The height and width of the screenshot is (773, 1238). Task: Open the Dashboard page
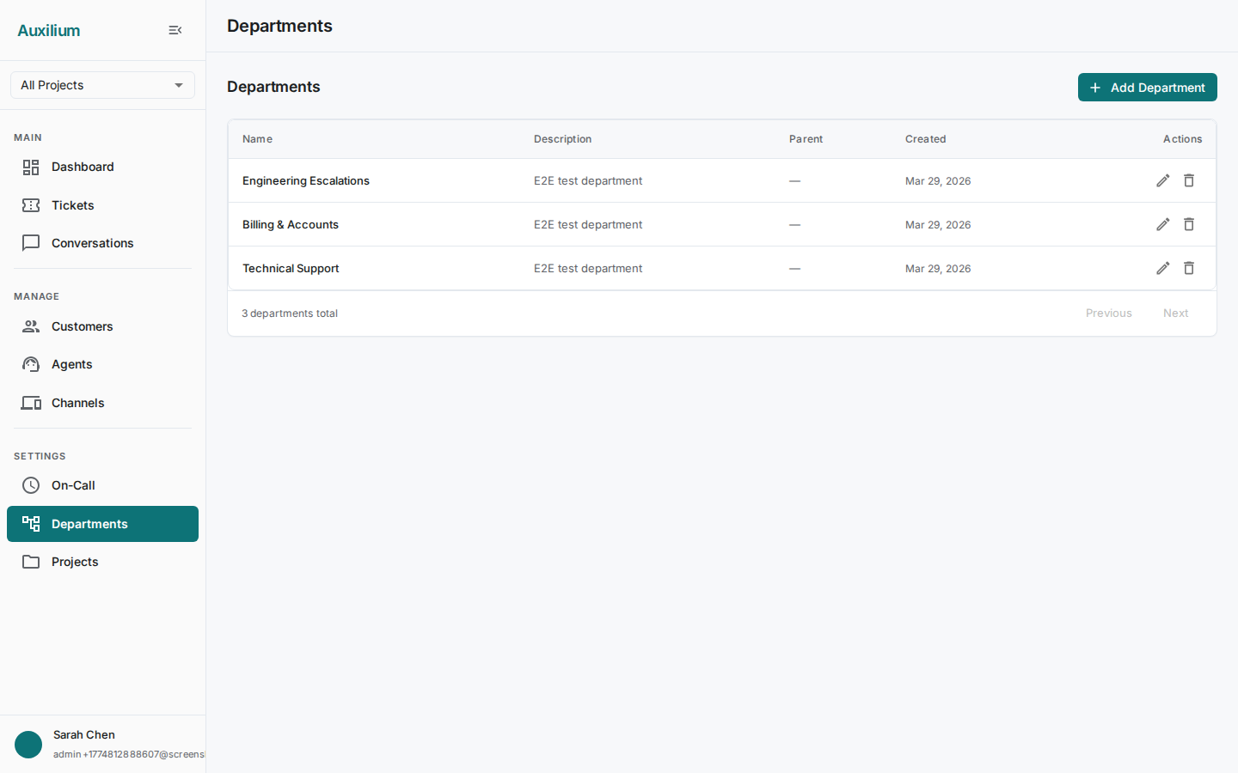[83, 167]
